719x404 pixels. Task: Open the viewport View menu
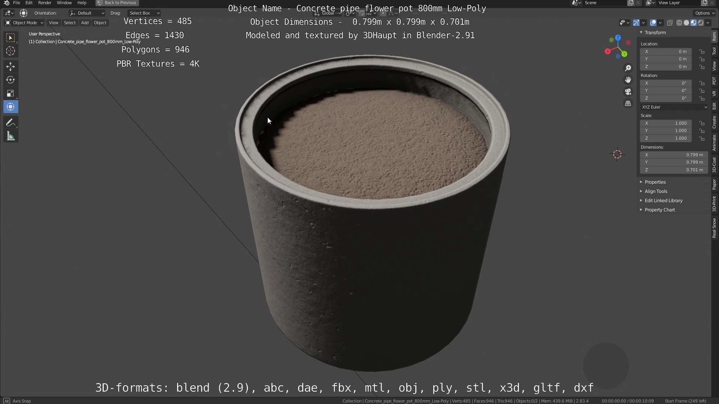tap(54, 23)
